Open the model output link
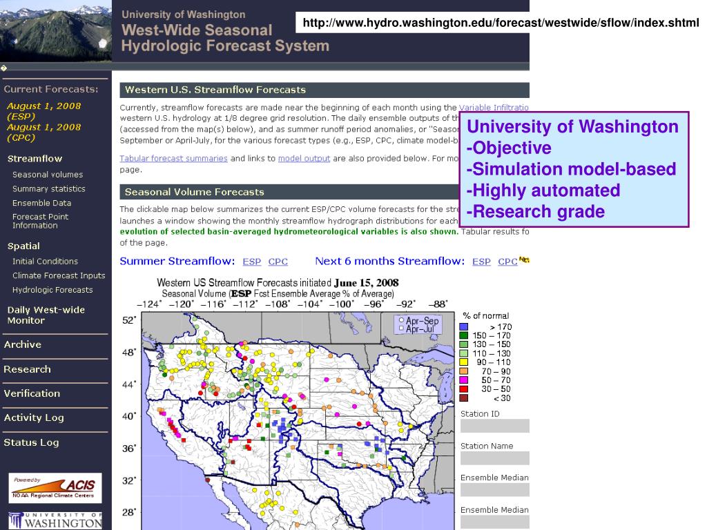The height and width of the screenshot is (530, 707). point(304,158)
